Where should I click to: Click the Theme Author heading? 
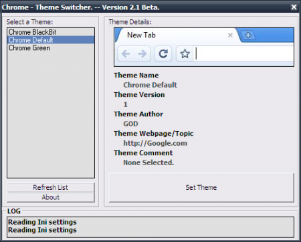[x=138, y=114]
